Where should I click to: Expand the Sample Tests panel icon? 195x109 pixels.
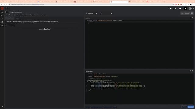(x=190, y=71)
